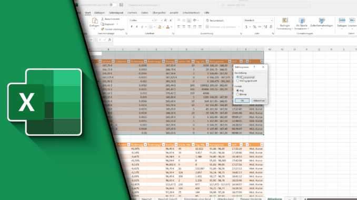The width and height of the screenshot is (357, 200).
Task: Open the Formeln ribbon tab
Action: 132,13
